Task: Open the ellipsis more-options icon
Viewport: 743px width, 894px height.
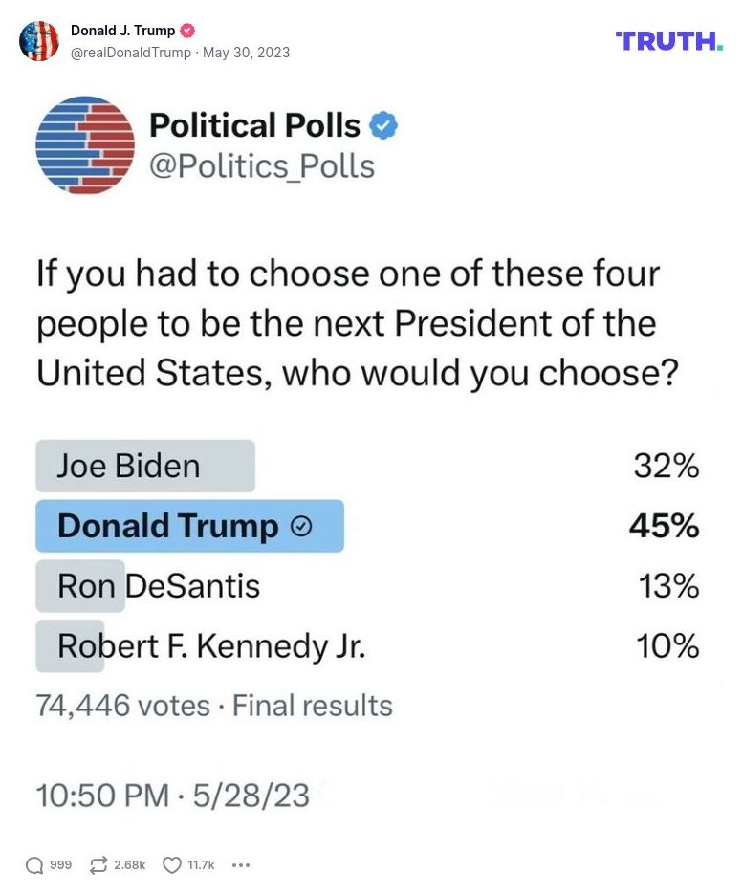Action: tap(240, 864)
